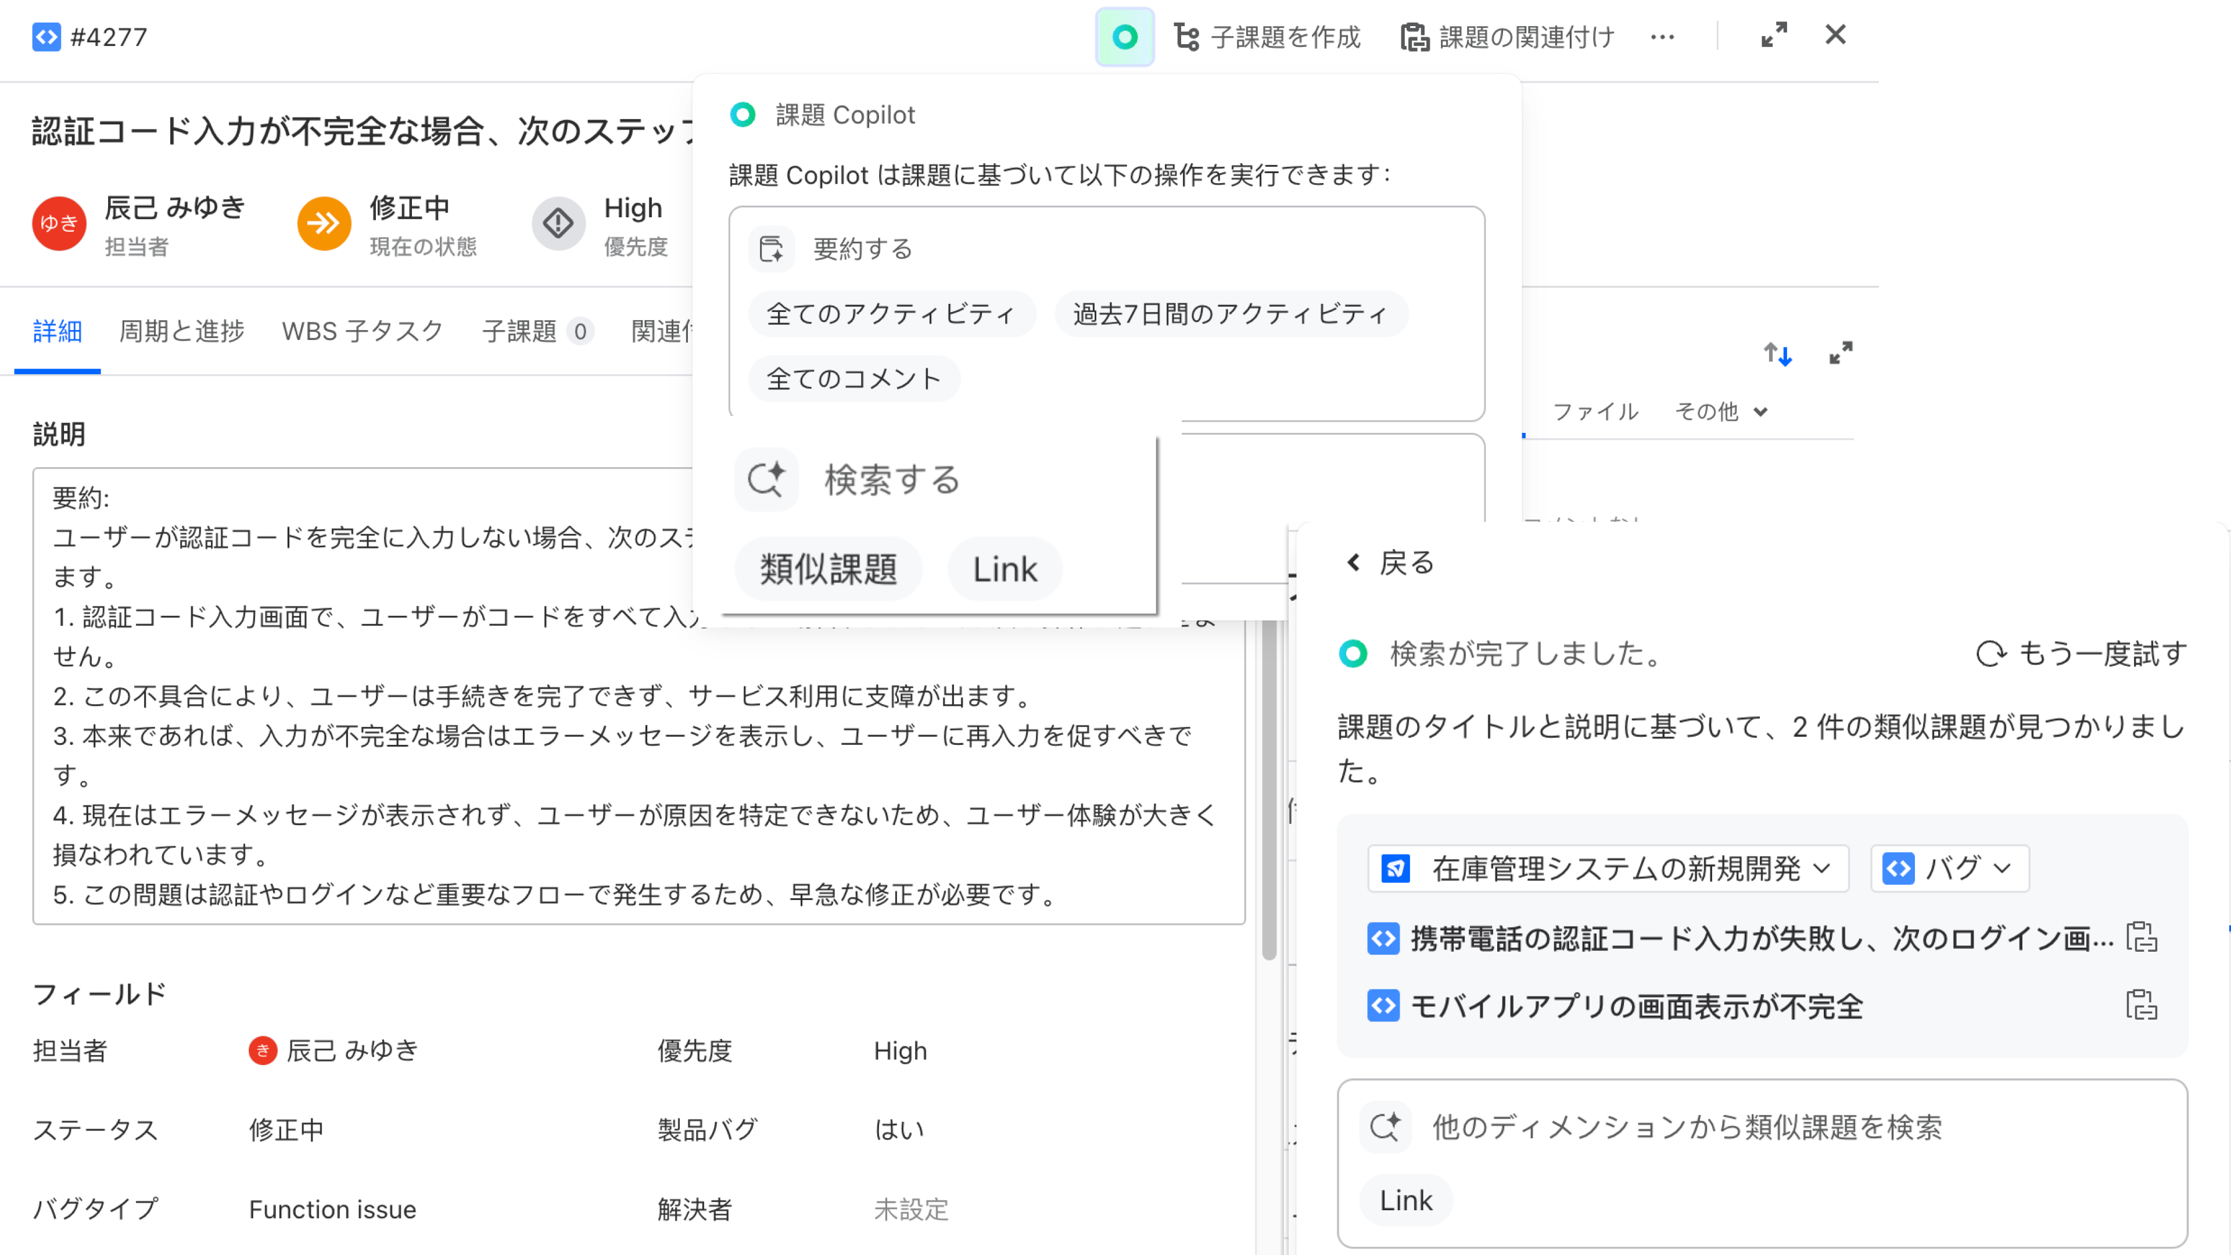Click the High priority diamond icon
This screenshot has height=1255, width=2231.
pos(558,224)
